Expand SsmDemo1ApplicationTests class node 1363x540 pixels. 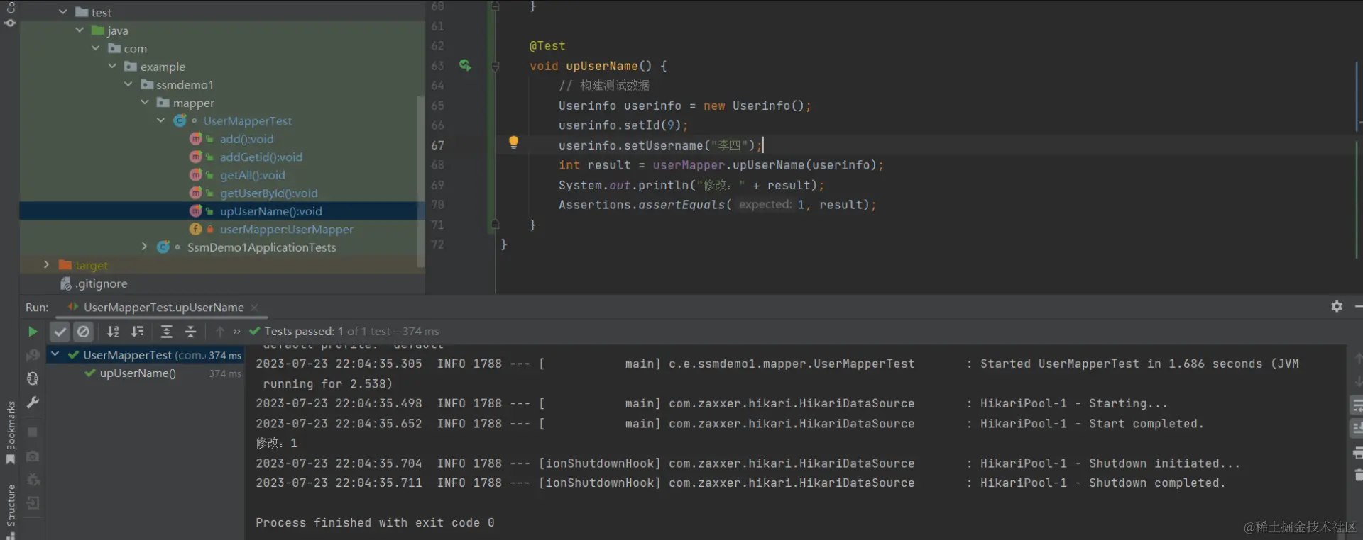[x=145, y=247]
